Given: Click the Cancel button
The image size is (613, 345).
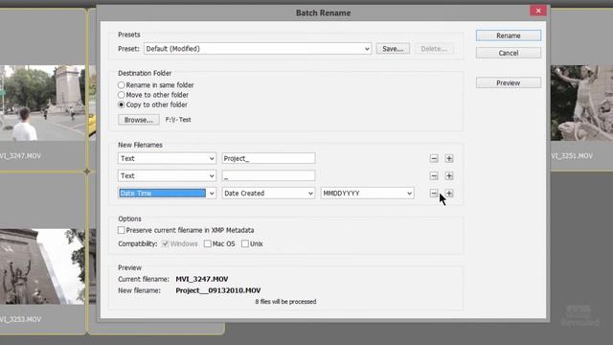Looking at the screenshot, I should (509, 53).
